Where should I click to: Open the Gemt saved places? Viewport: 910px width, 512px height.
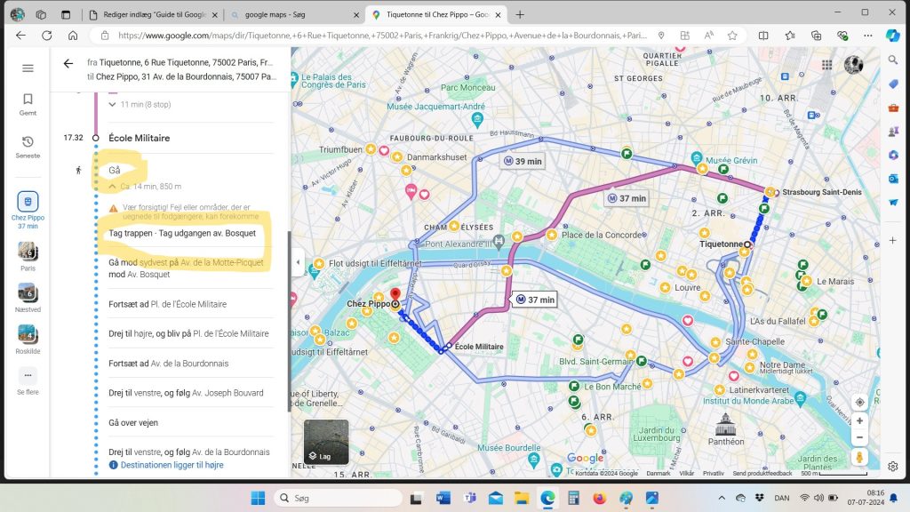tap(28, 104)
